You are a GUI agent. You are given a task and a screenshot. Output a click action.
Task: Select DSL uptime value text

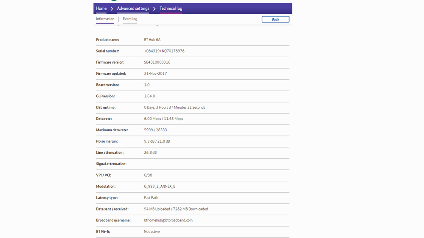(174, 108)
